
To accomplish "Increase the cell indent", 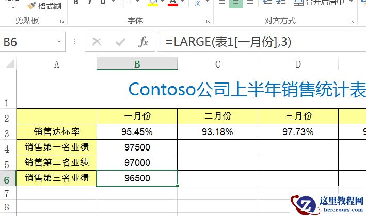I will [281, 3].
